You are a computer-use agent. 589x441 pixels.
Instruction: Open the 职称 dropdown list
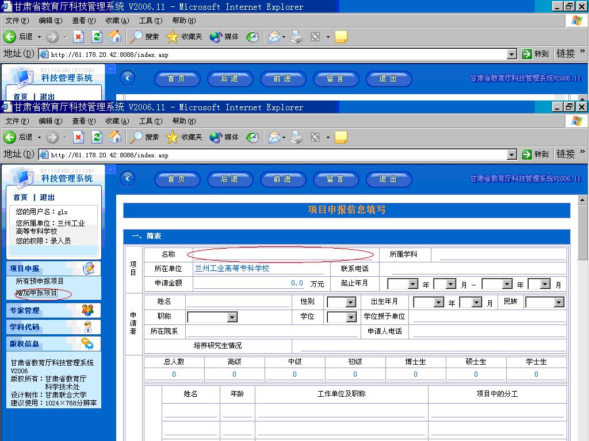pos(232,317)
